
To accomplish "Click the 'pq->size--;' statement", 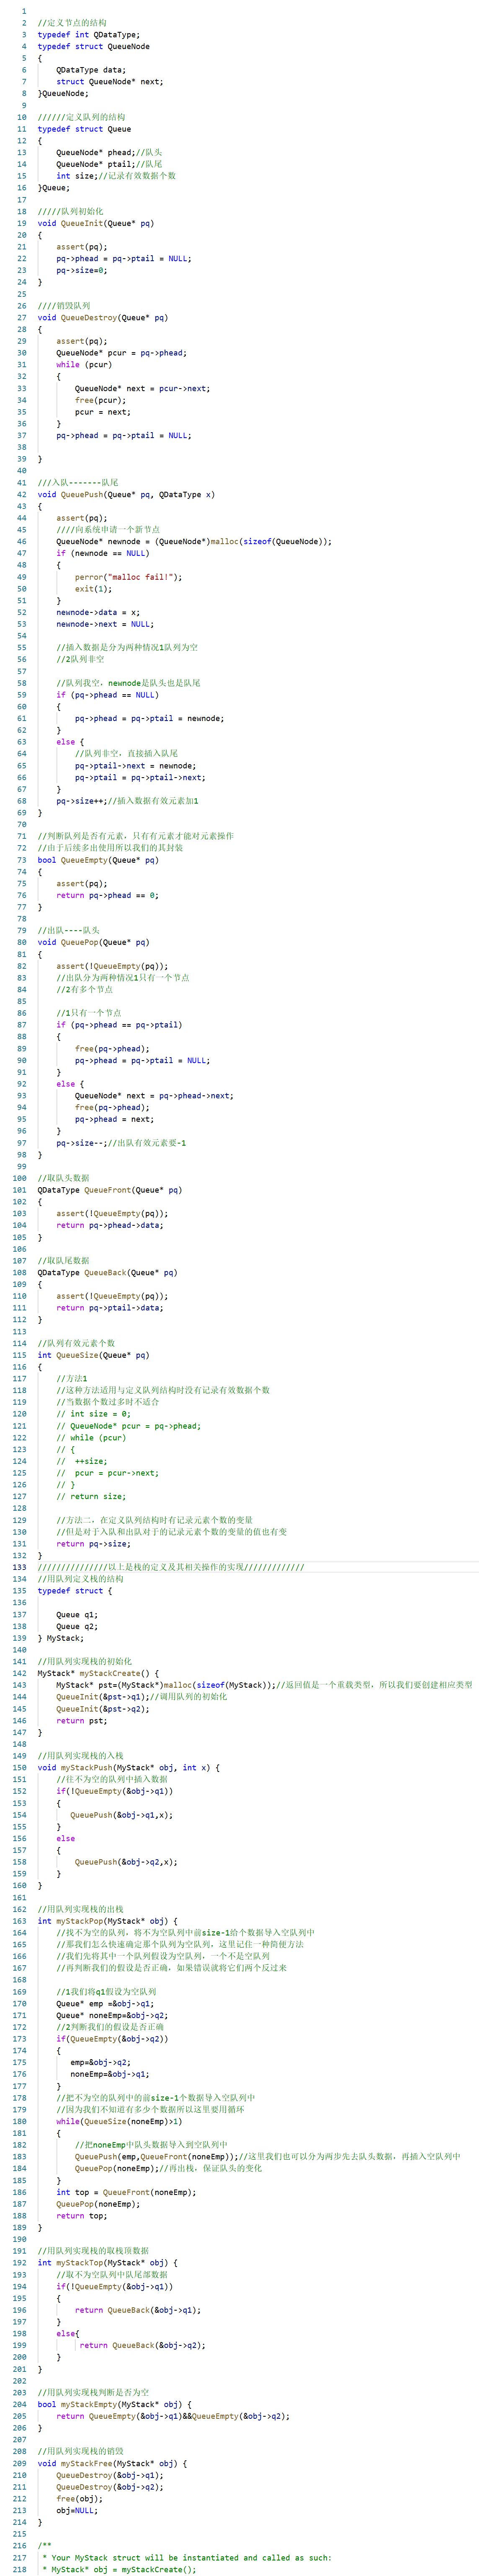I will click(82, 1143).
